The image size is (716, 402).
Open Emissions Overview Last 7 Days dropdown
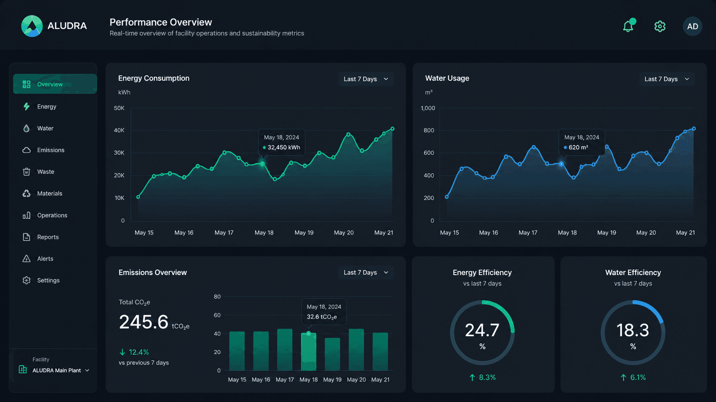(x=366, y=273)
